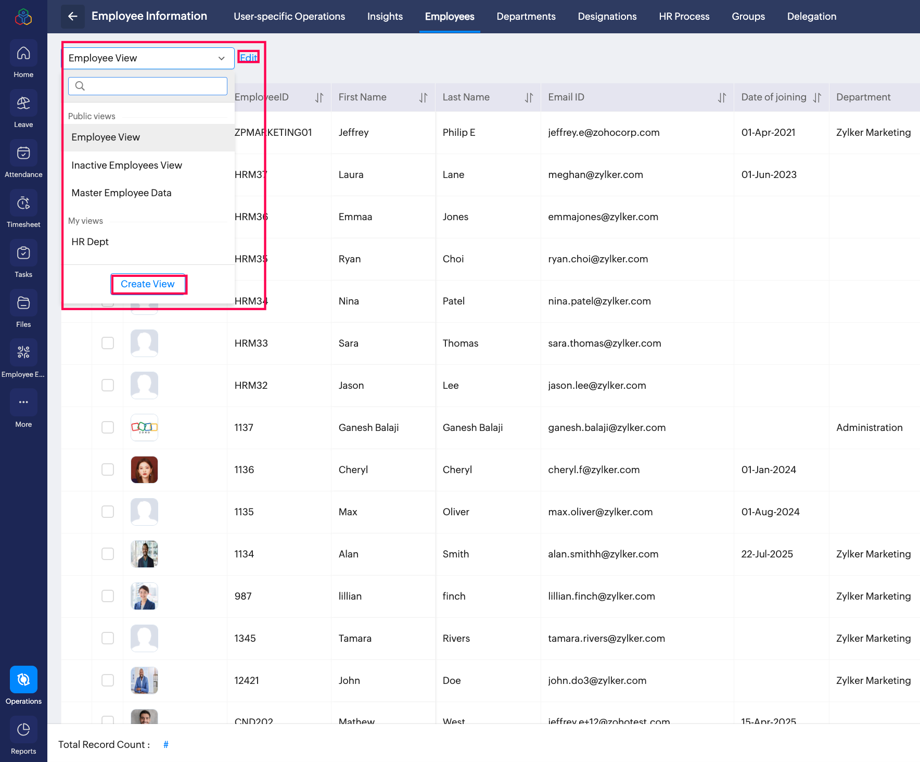Switch to the Departments tab

click(526, 17)
